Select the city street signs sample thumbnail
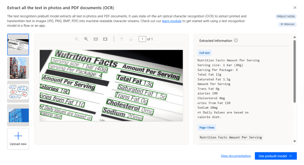The image size is (304, 165). (x=18, y=68)
